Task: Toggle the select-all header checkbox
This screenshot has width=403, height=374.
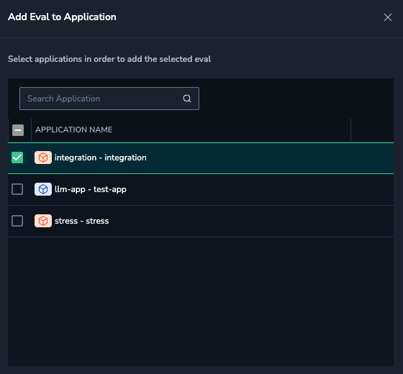Action: tap(18, 130)
